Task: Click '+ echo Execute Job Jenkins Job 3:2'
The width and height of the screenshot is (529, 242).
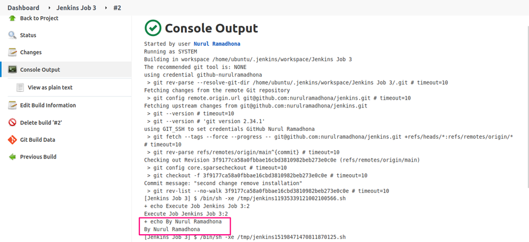Action: [x=197, y=207]
